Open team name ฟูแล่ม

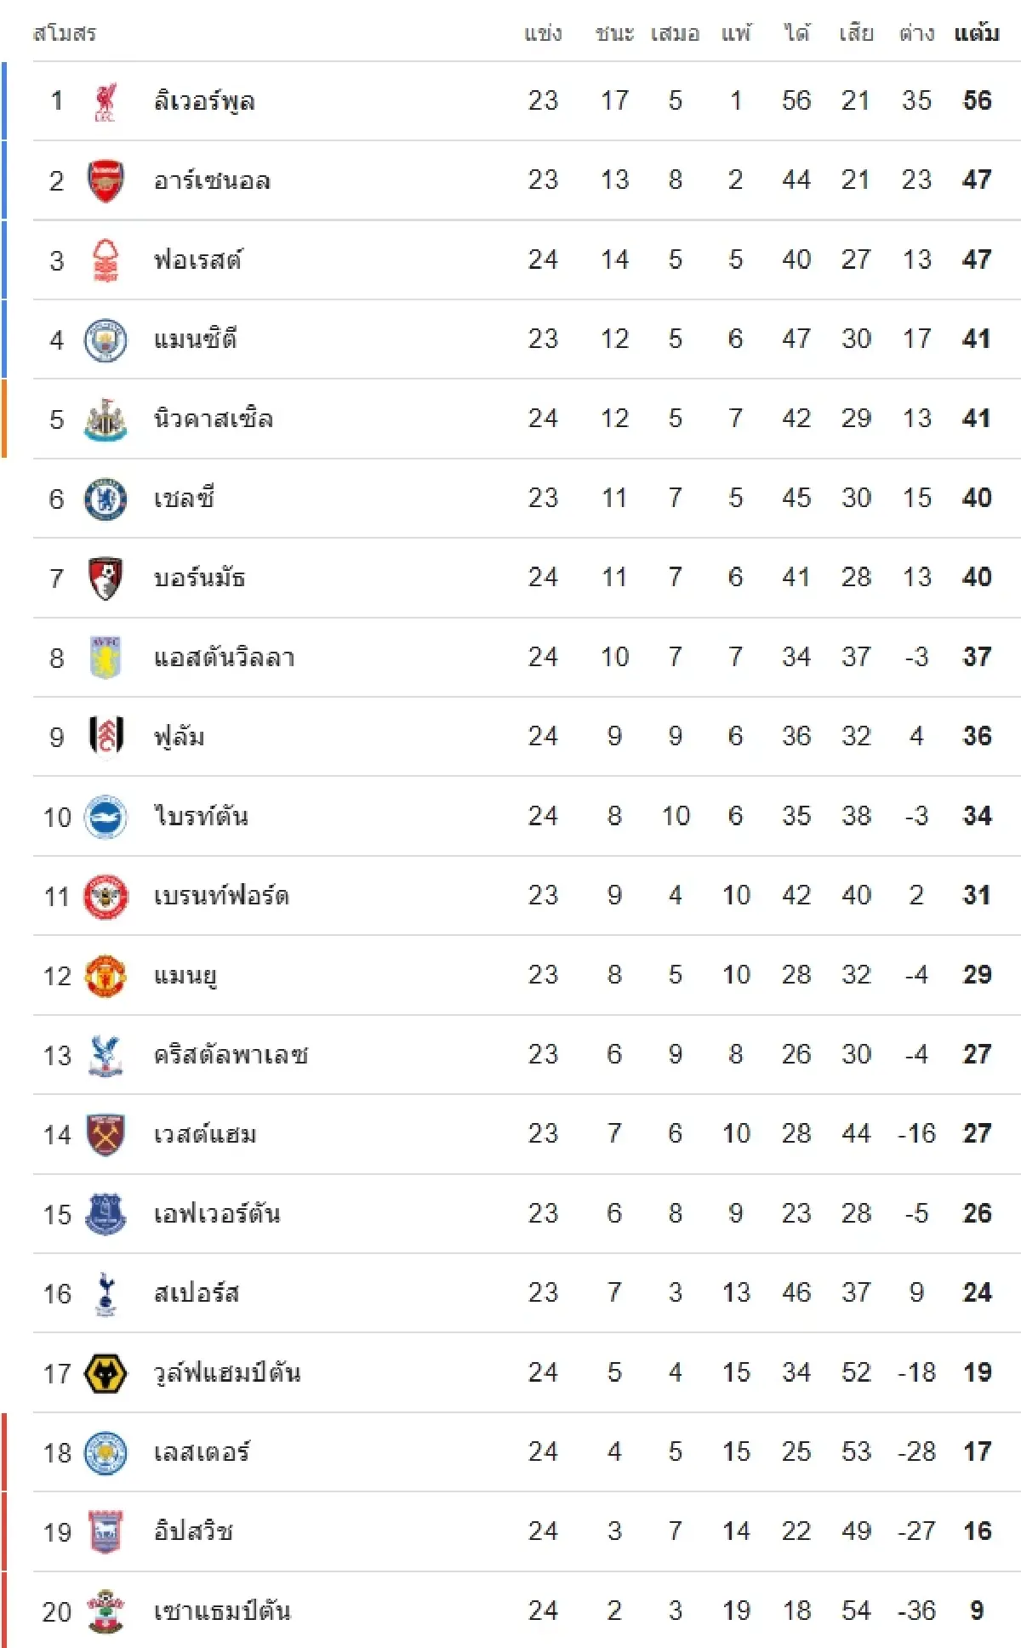[179, 737]
